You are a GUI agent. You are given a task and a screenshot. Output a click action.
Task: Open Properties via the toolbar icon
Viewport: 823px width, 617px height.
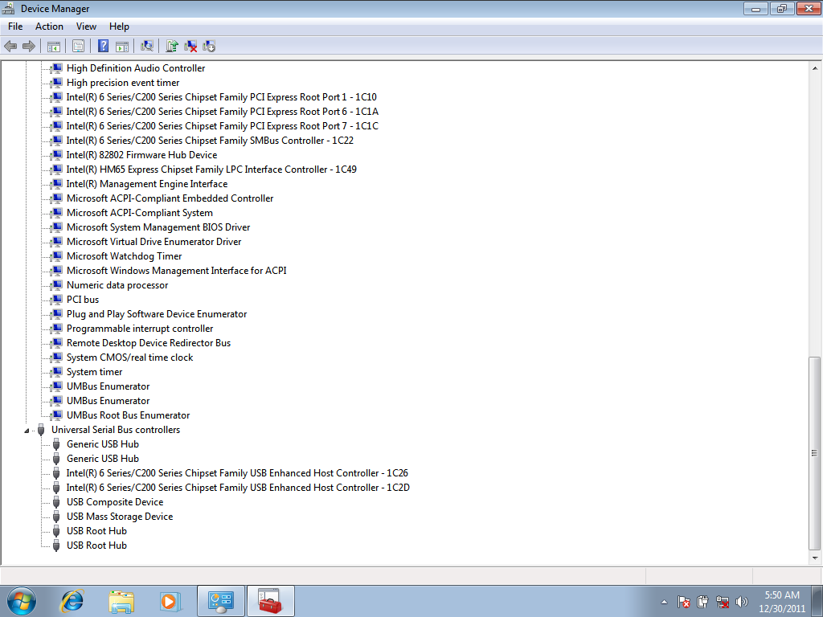(x=78, y=46)
